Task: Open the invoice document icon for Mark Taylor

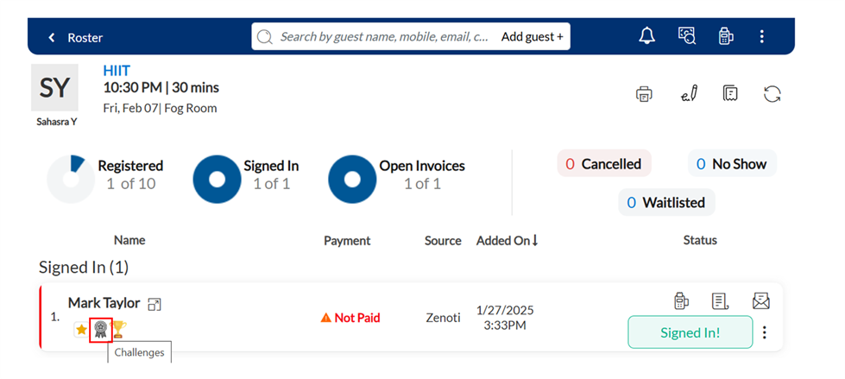Action: point(720,300)
